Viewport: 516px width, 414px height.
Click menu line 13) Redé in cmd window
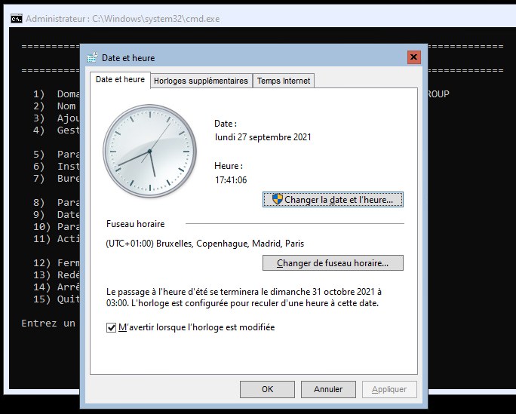(57, 275)
